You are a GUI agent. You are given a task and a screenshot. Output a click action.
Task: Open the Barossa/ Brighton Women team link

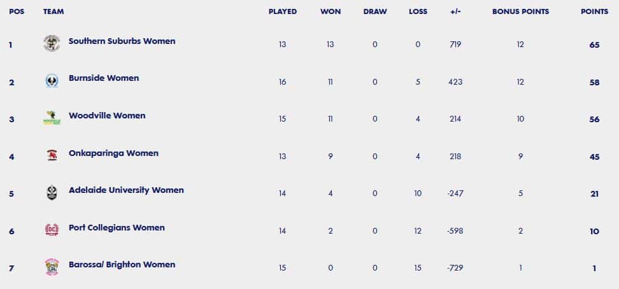coord(122,265)
